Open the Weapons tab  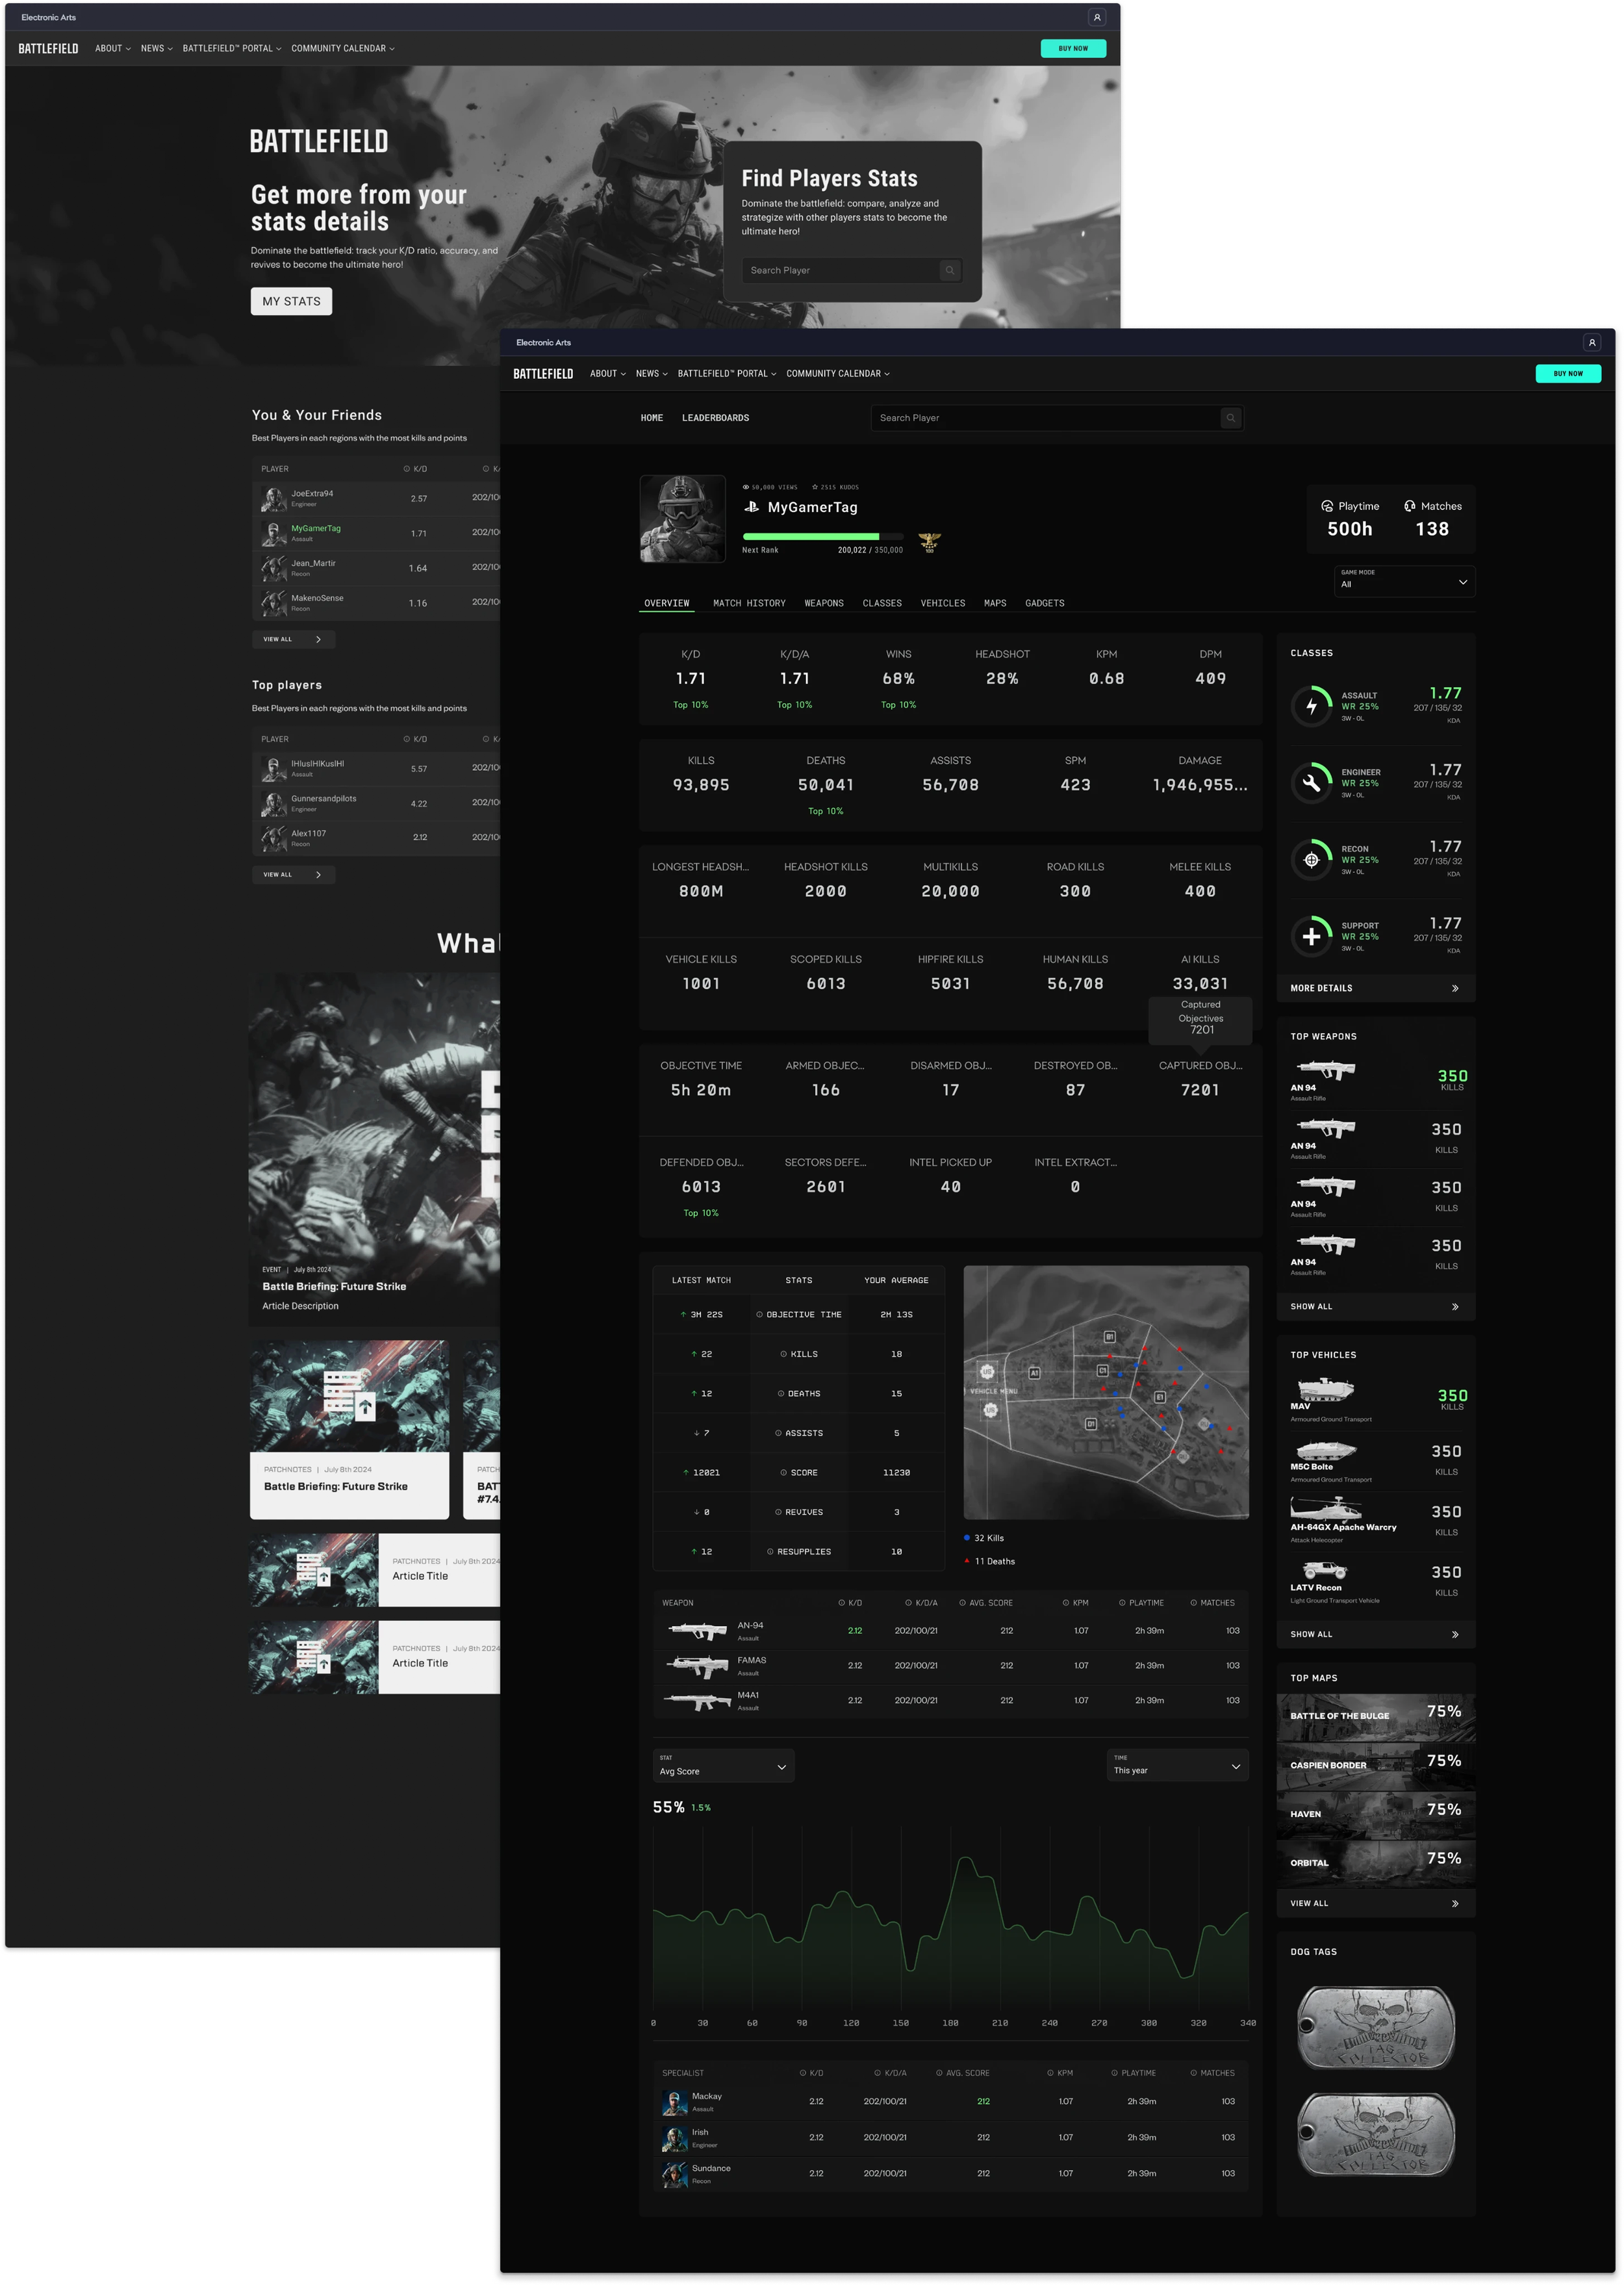coord(823,603)
